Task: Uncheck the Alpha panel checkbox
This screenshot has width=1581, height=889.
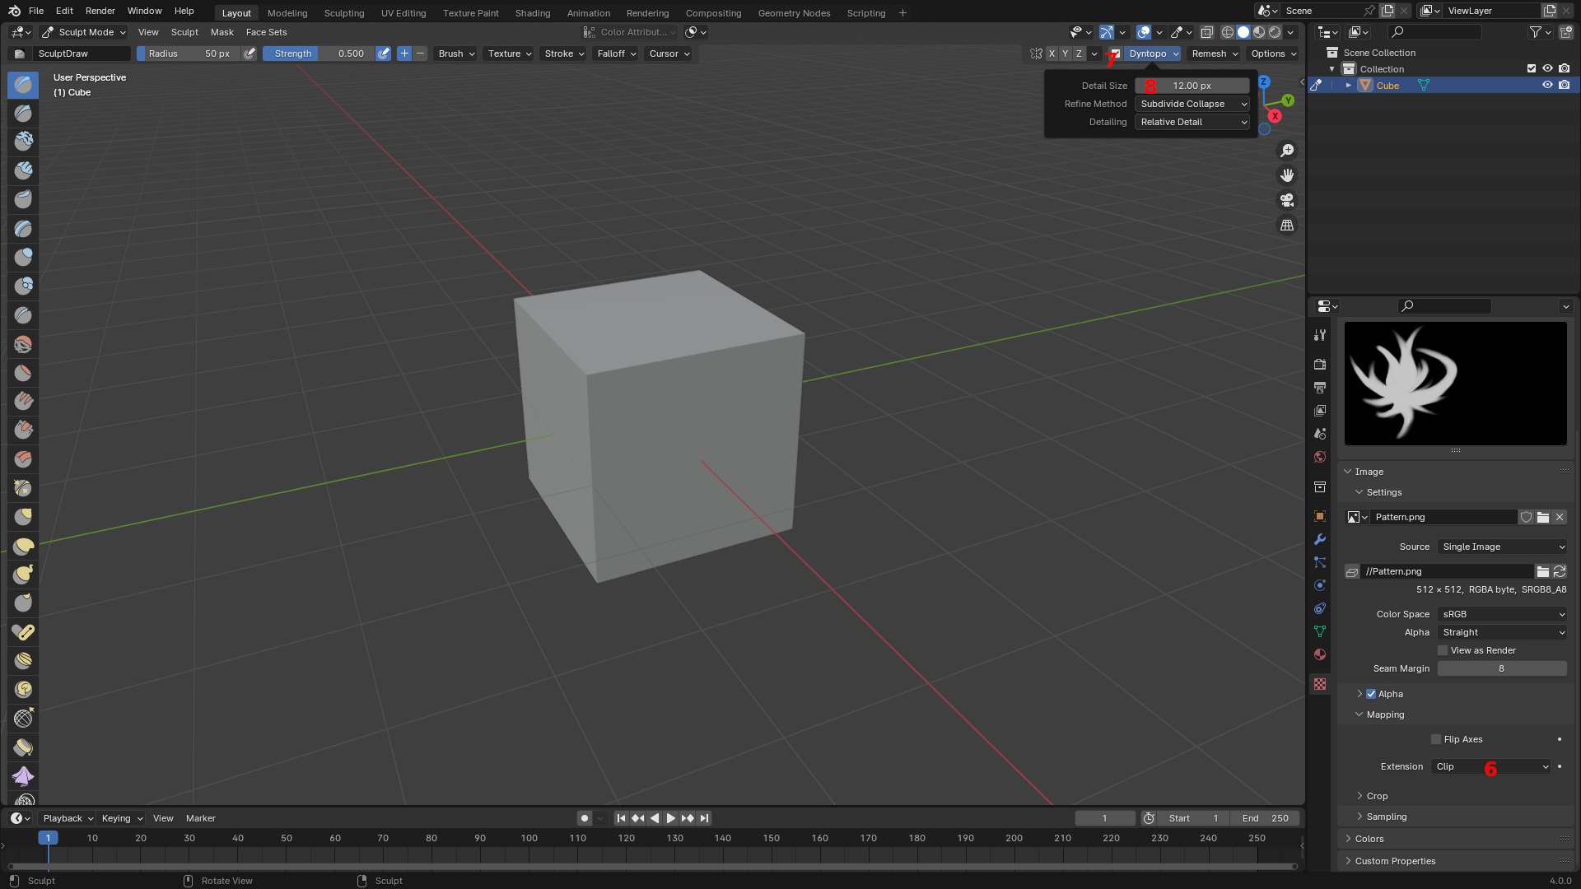Action: pos(1371,694)
